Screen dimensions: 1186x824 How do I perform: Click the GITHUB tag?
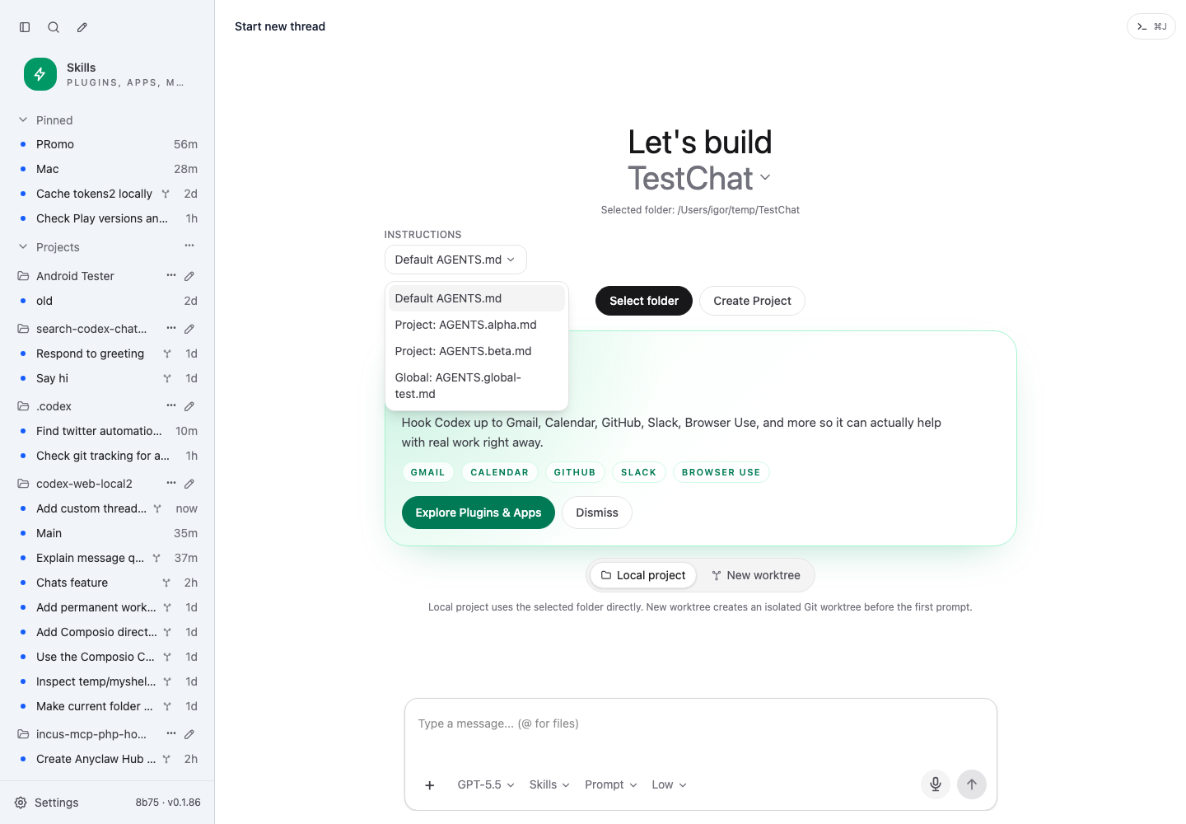click(575, 472)
